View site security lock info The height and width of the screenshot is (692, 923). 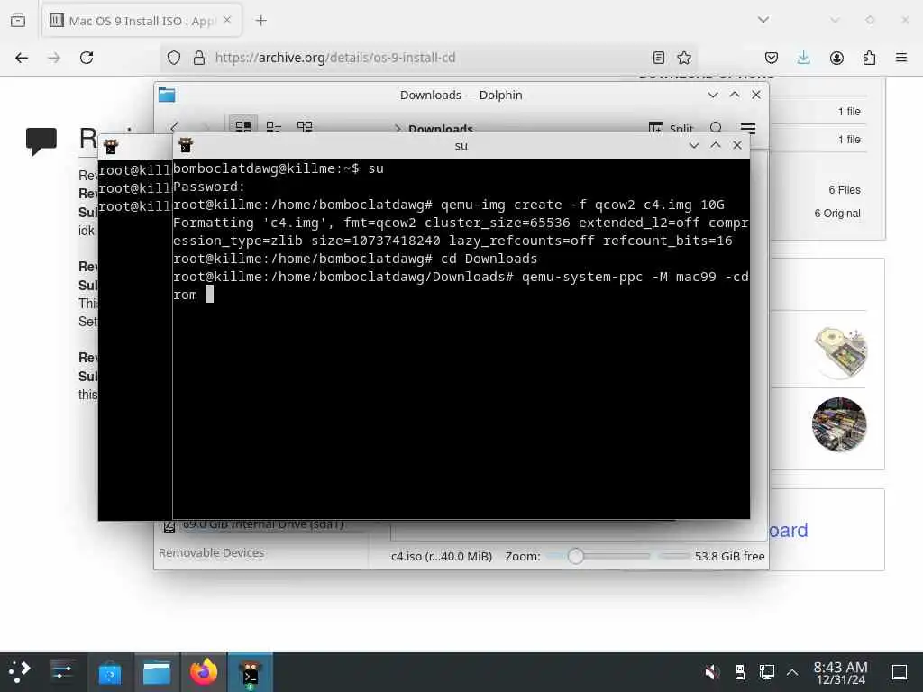(199, 58)
